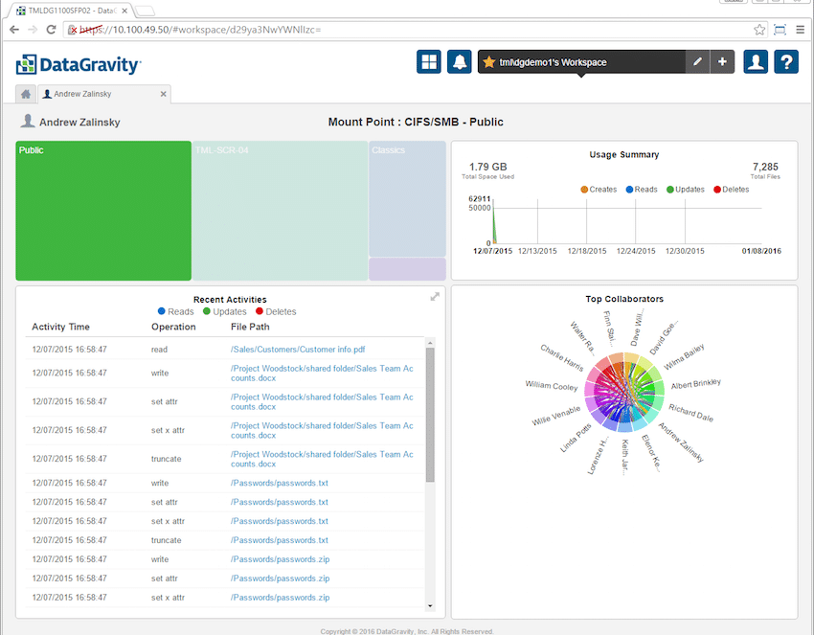Go to the home tab icon
The image size is (814, 635).
(26, 94)
